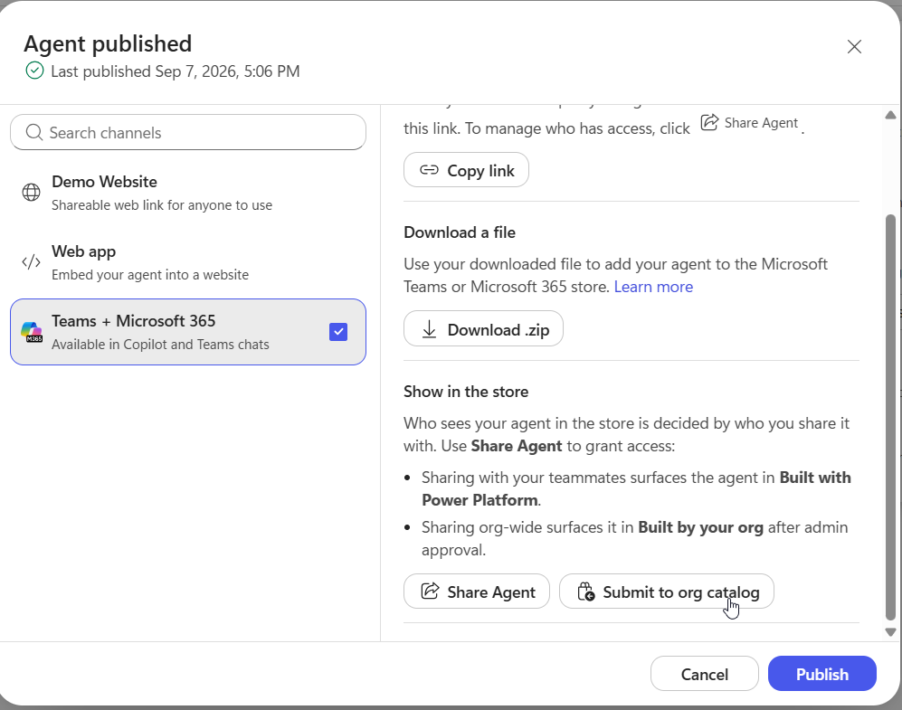This screenshot has width=902, height=710.
Task: Click the scrollbar down arrow
Action: (890, 632)
